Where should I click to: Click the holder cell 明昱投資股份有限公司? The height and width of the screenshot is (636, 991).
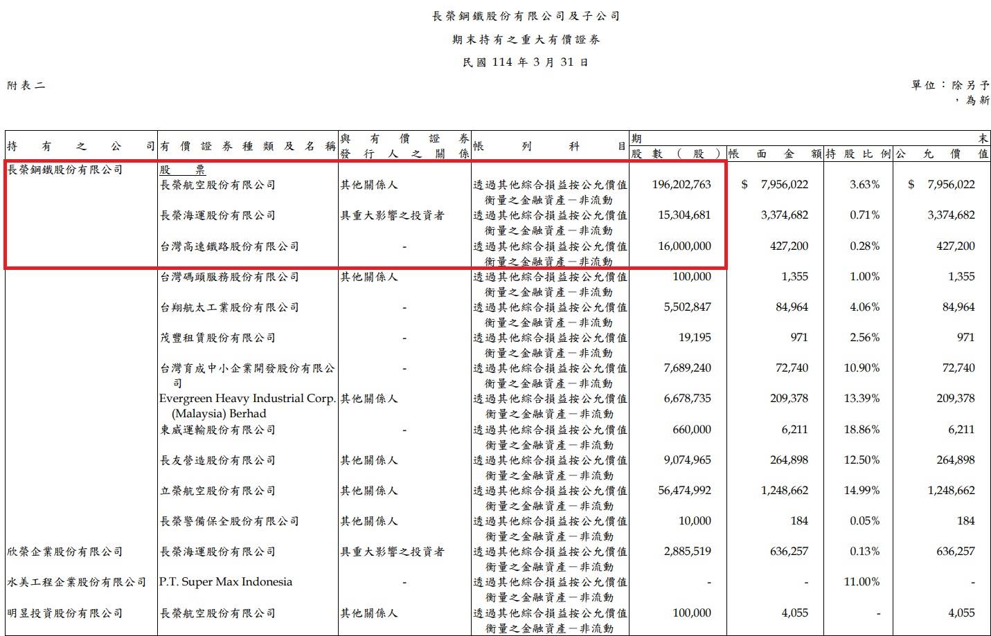65,613
